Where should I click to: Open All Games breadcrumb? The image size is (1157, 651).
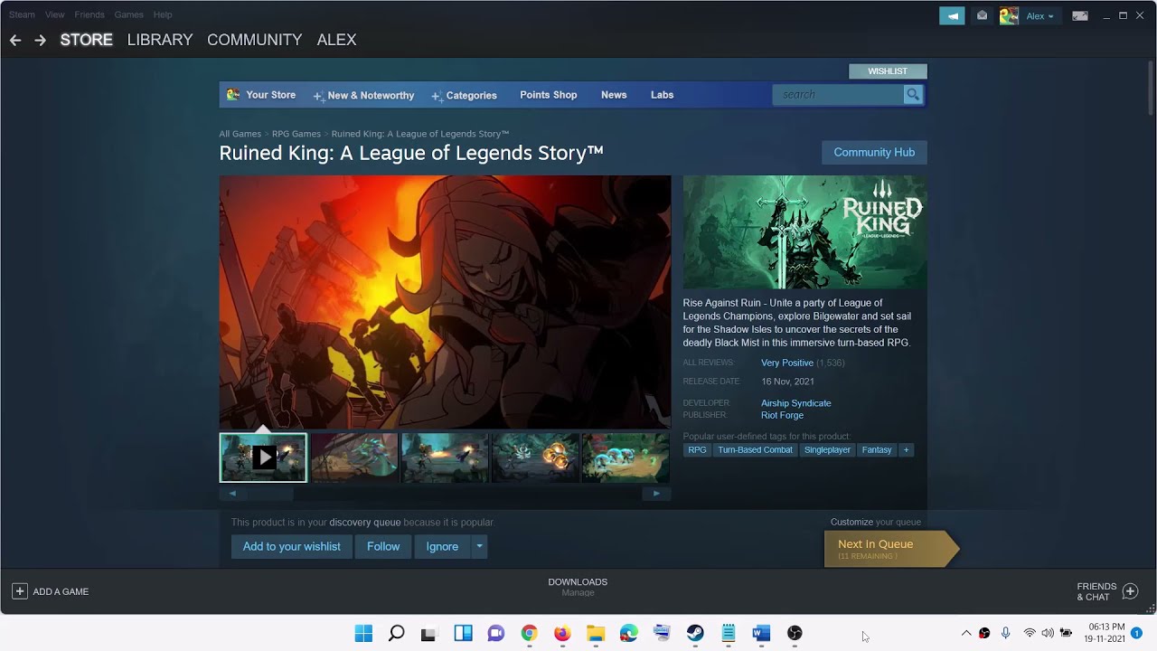(x=240, y=134)
